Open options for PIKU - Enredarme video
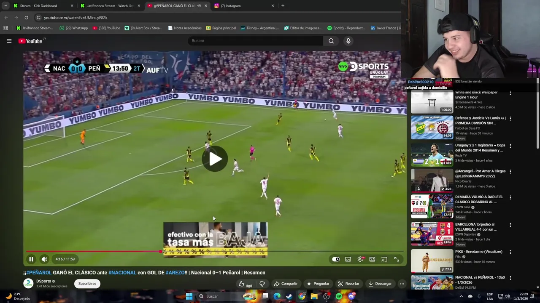 (510, 252)
